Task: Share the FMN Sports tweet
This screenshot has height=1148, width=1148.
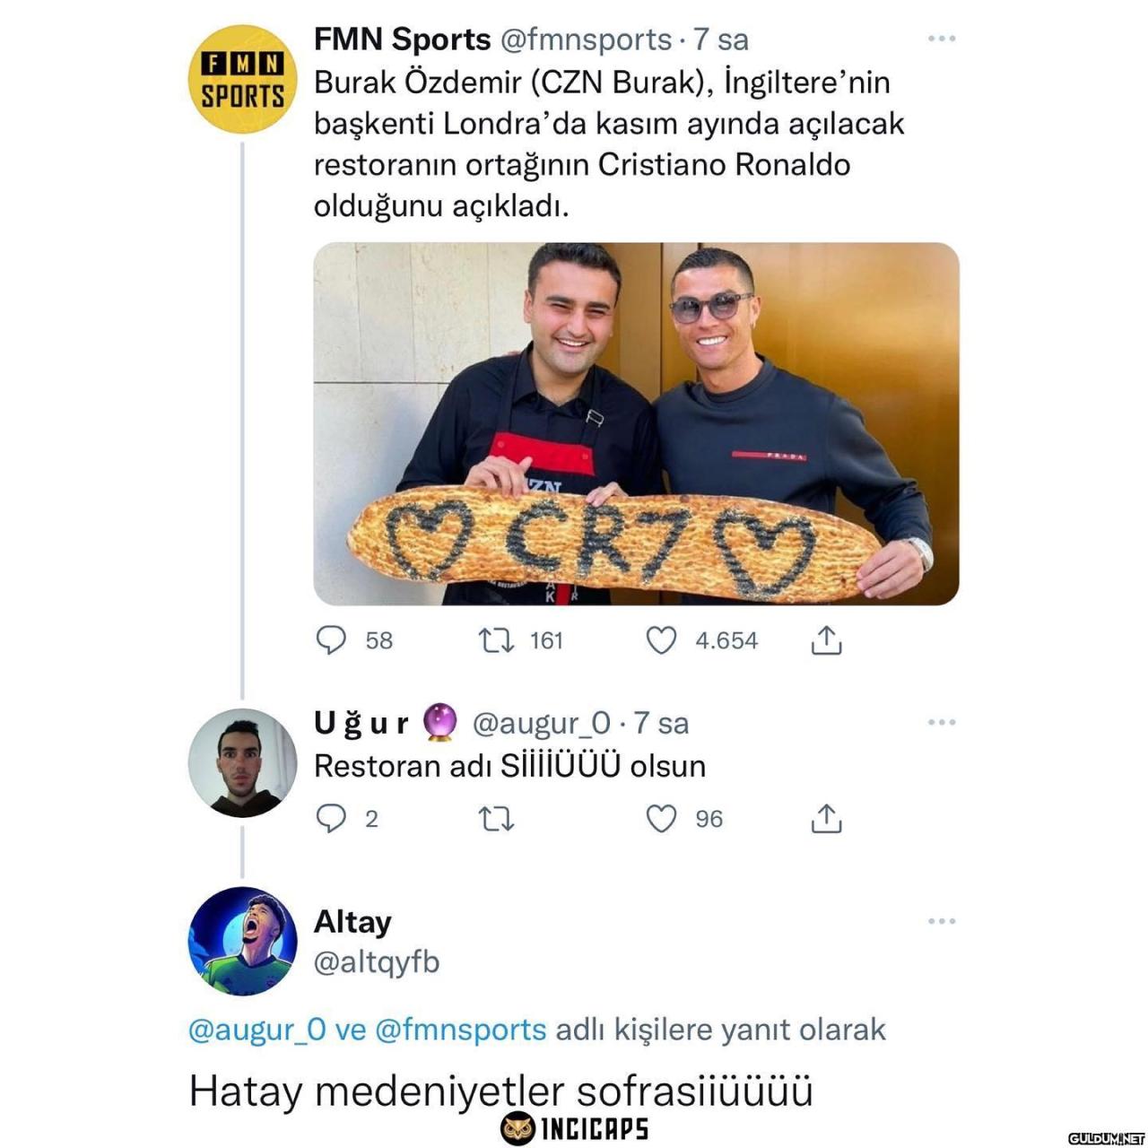Action: pyautogui.click(x=826, y=639)
